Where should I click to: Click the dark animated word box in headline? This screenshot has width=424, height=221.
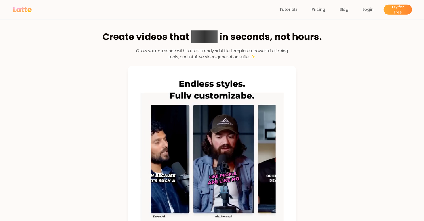(x=204, y=37)
